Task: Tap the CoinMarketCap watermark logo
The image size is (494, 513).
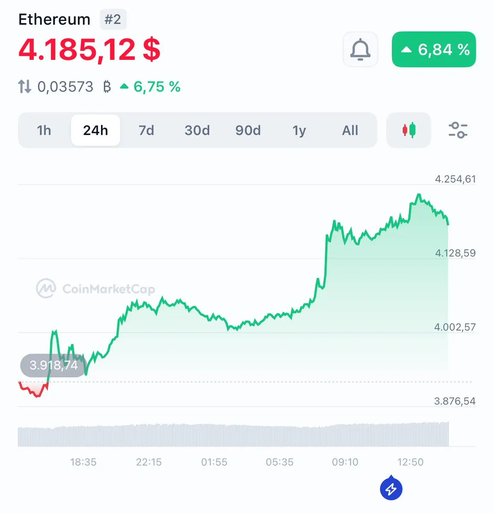Action: [95, 289]
